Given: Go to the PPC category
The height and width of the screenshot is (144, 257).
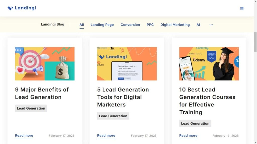Looking at the screenshot, I should point(150,25).
